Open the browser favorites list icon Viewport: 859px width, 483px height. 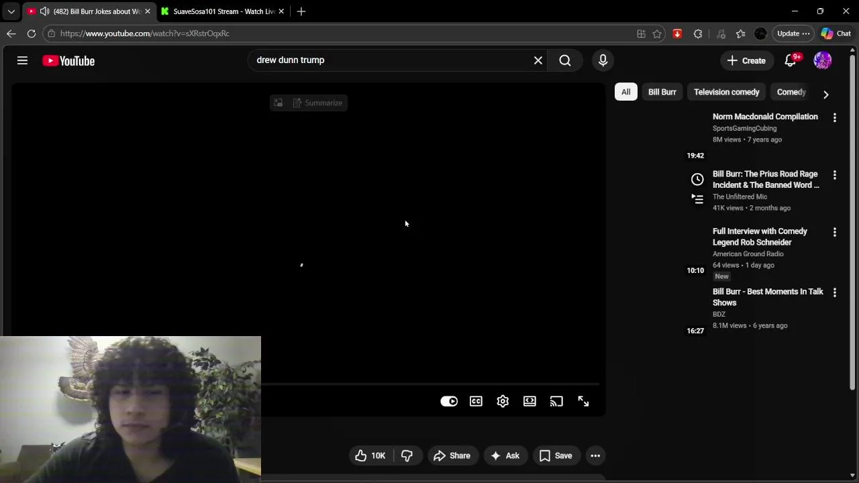pos(740,34)
